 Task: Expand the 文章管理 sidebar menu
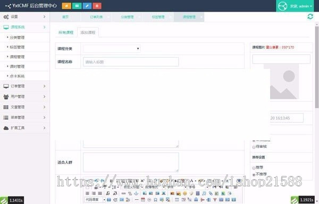pos(24,107)
